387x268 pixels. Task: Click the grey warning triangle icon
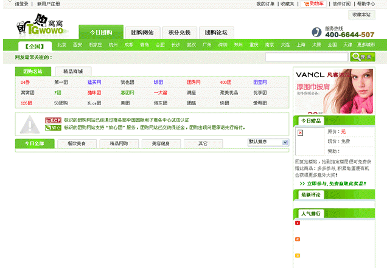(x=29, y=124)
